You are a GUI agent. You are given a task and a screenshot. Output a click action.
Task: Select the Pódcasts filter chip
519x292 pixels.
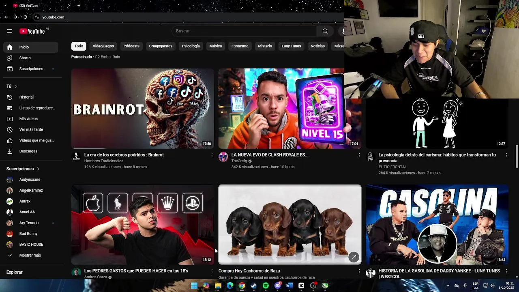[x=131, y=46]
